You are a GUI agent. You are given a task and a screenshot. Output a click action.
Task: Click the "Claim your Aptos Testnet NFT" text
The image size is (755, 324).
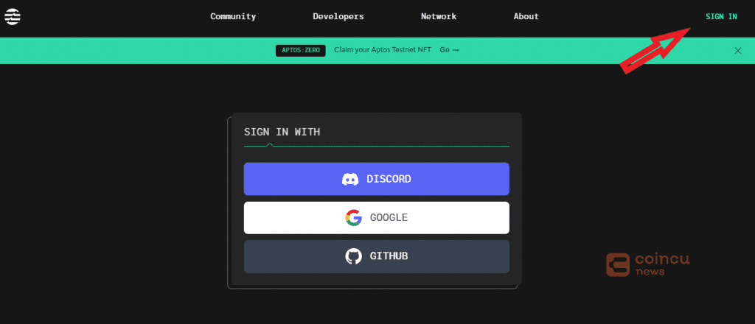(383, 50)
